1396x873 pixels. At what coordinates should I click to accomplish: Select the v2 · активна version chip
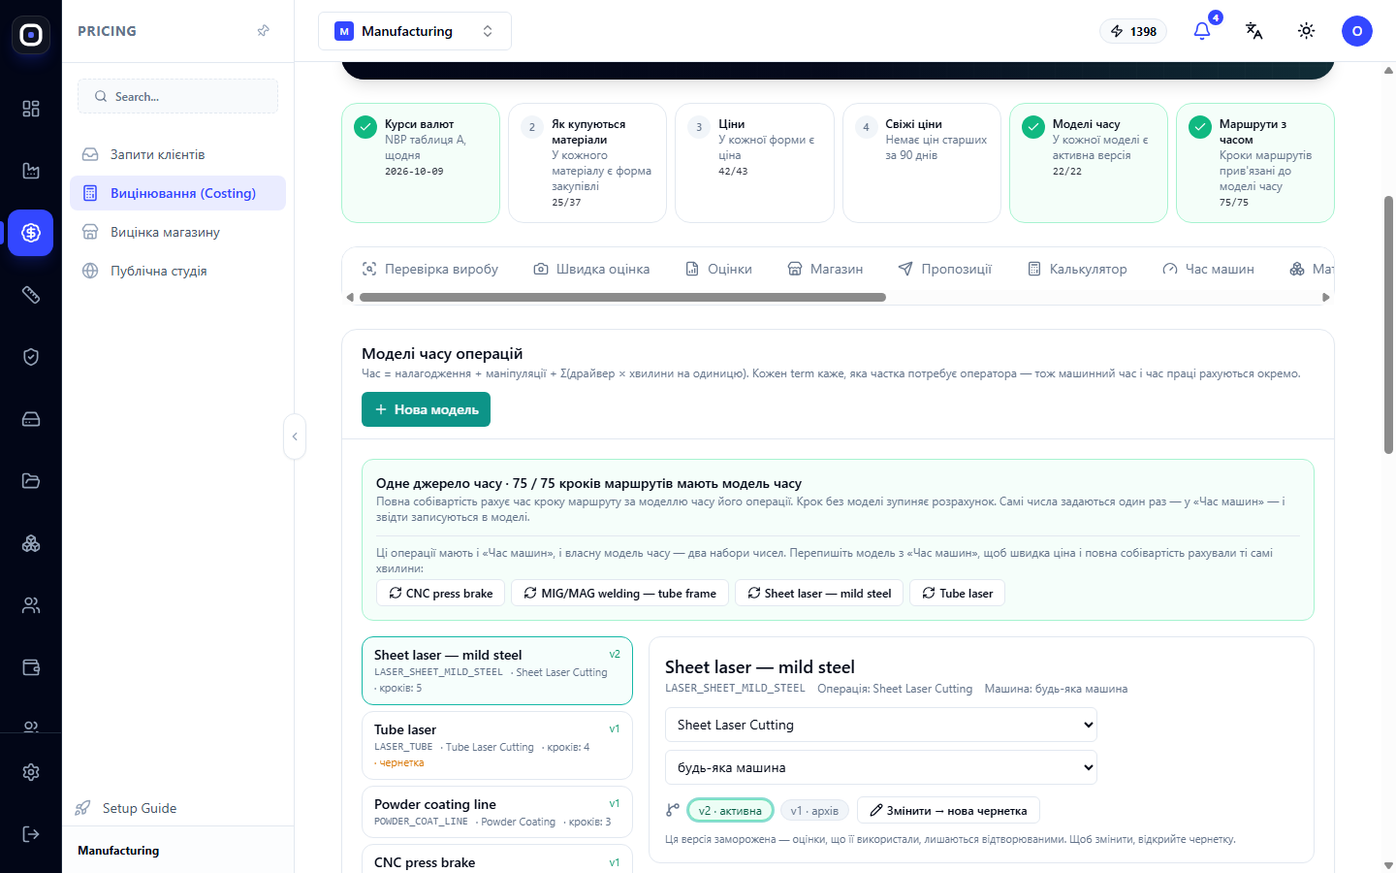730,810
